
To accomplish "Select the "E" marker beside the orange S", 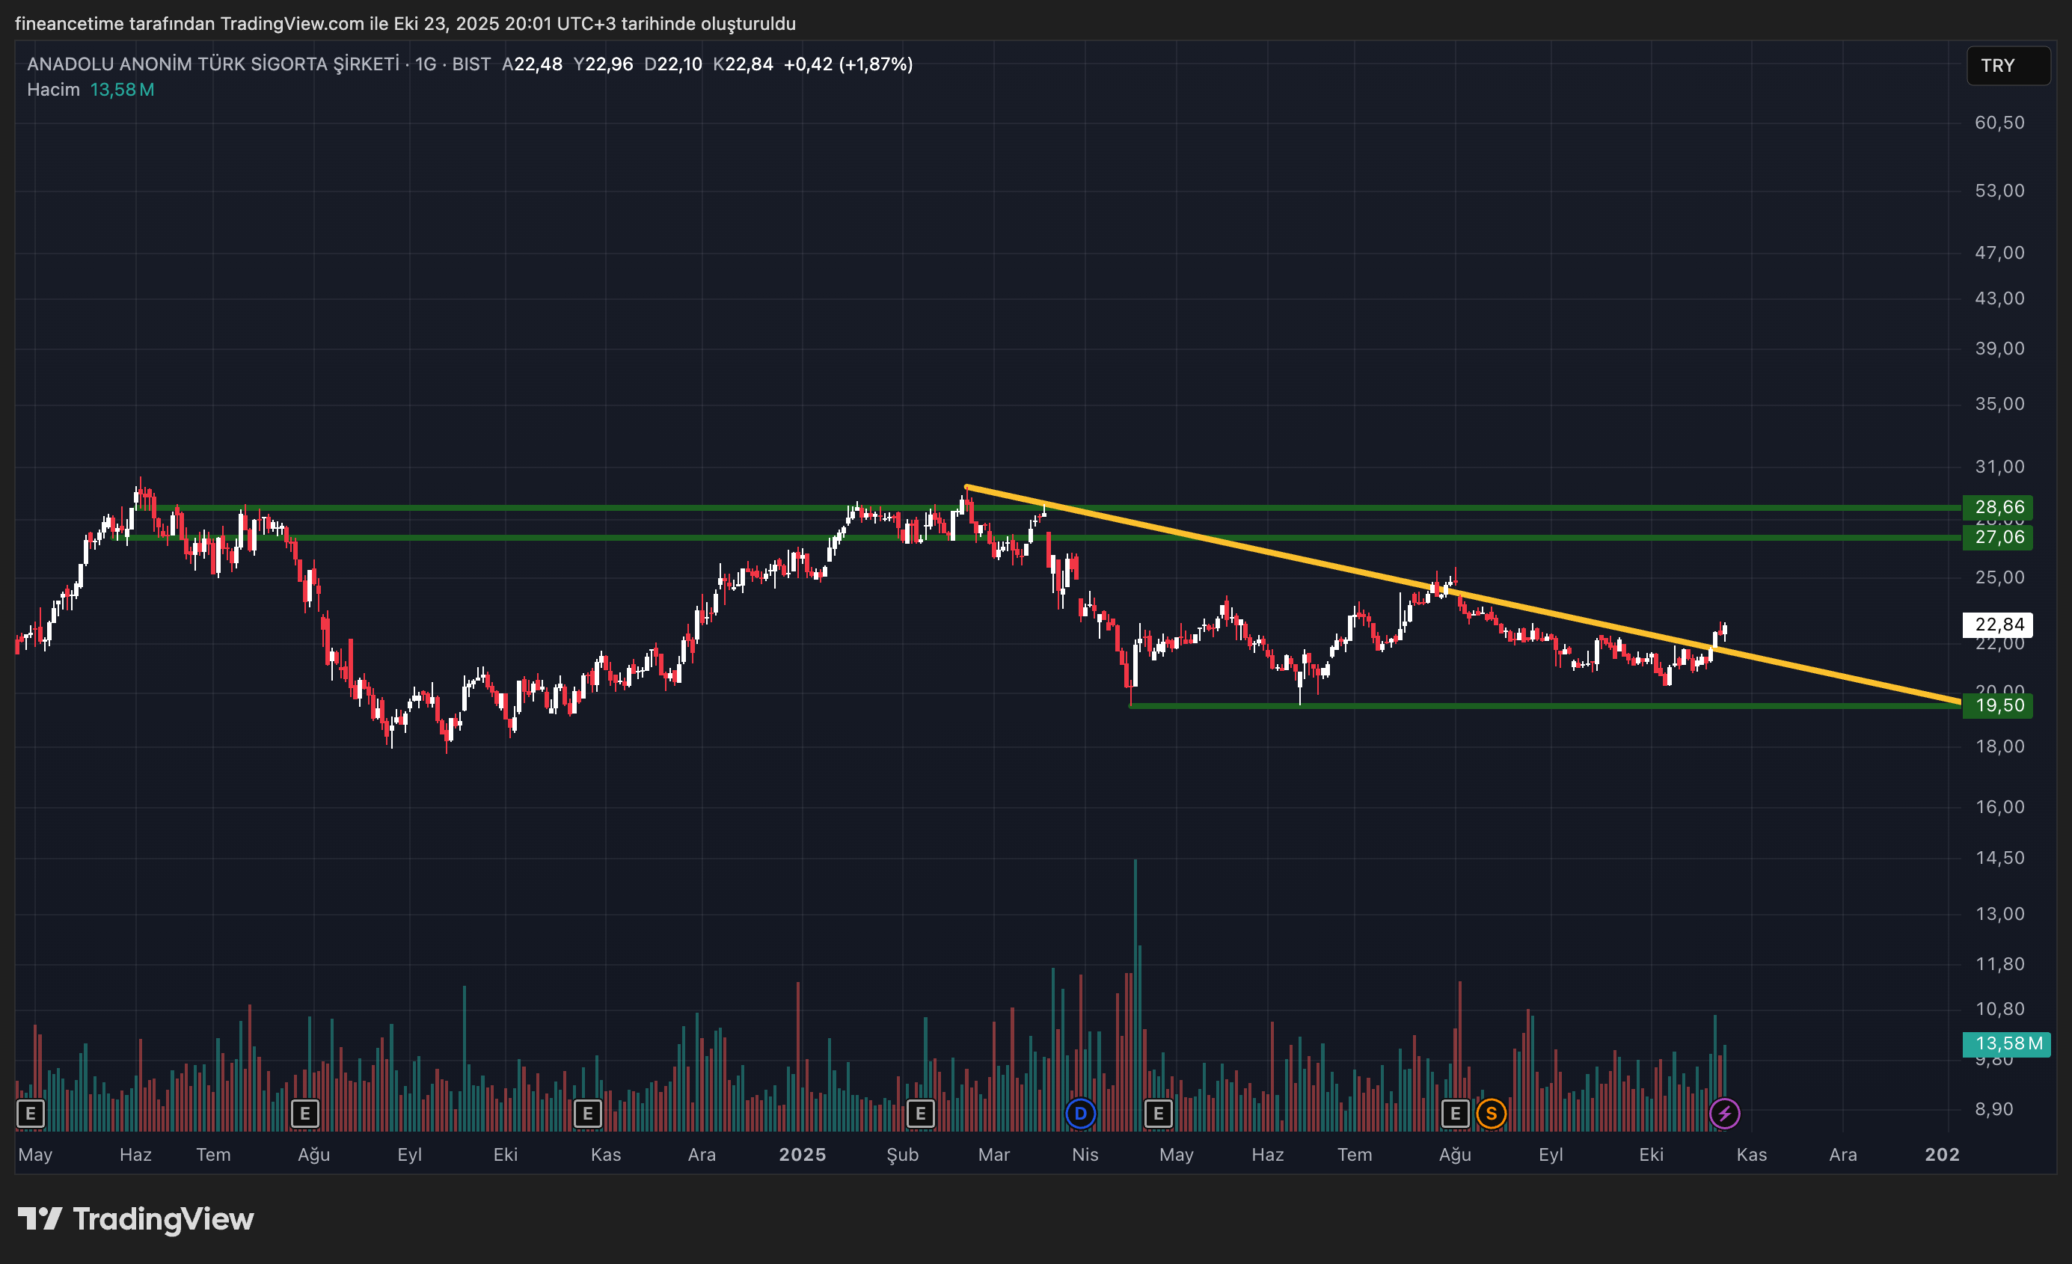I will (x=1455, y=1114).
